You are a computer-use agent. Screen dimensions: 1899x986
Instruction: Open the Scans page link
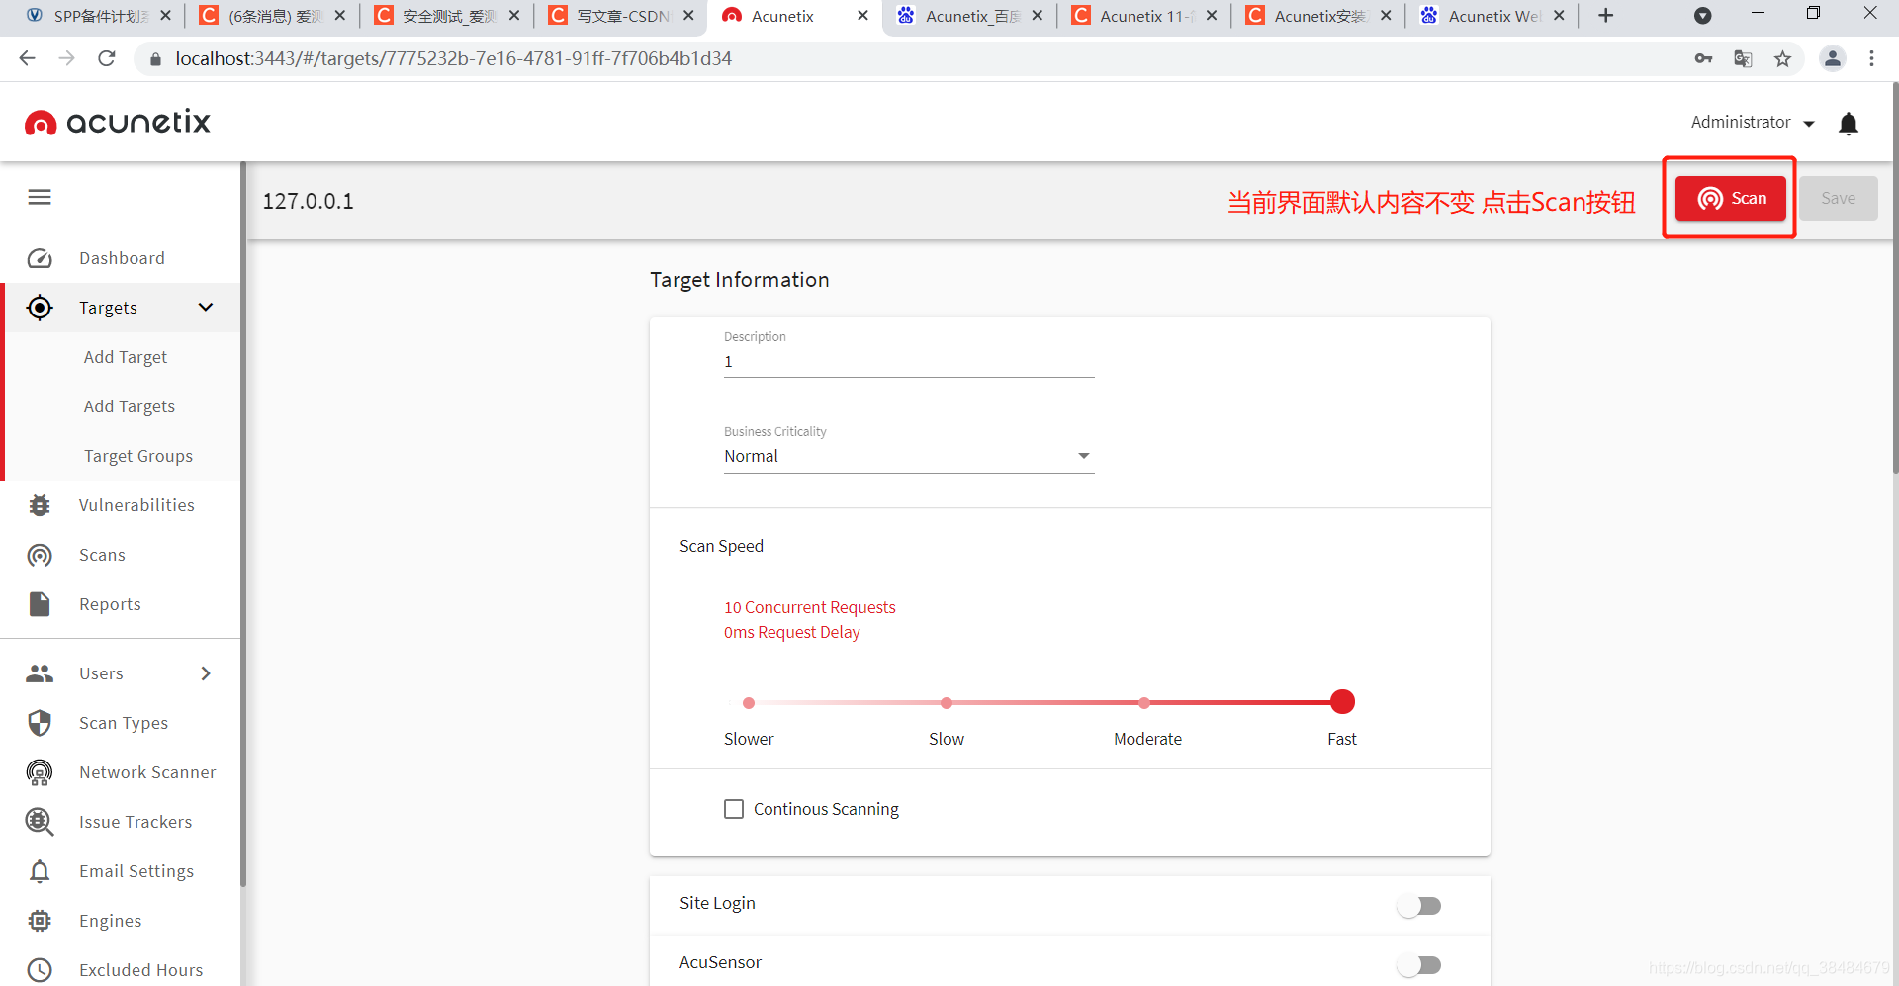coord(102,555)
